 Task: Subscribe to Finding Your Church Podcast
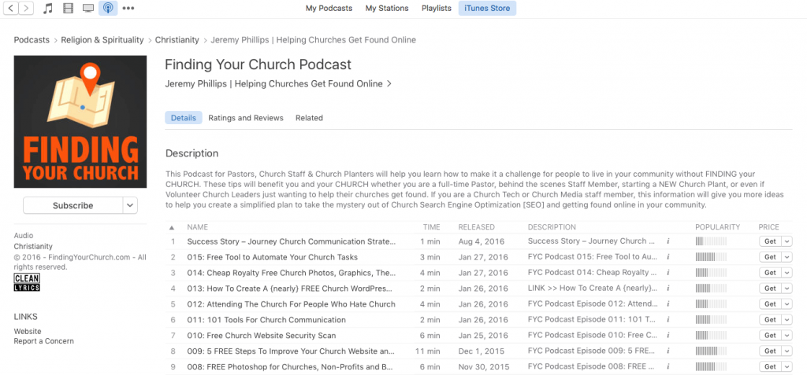pos(73,205)
